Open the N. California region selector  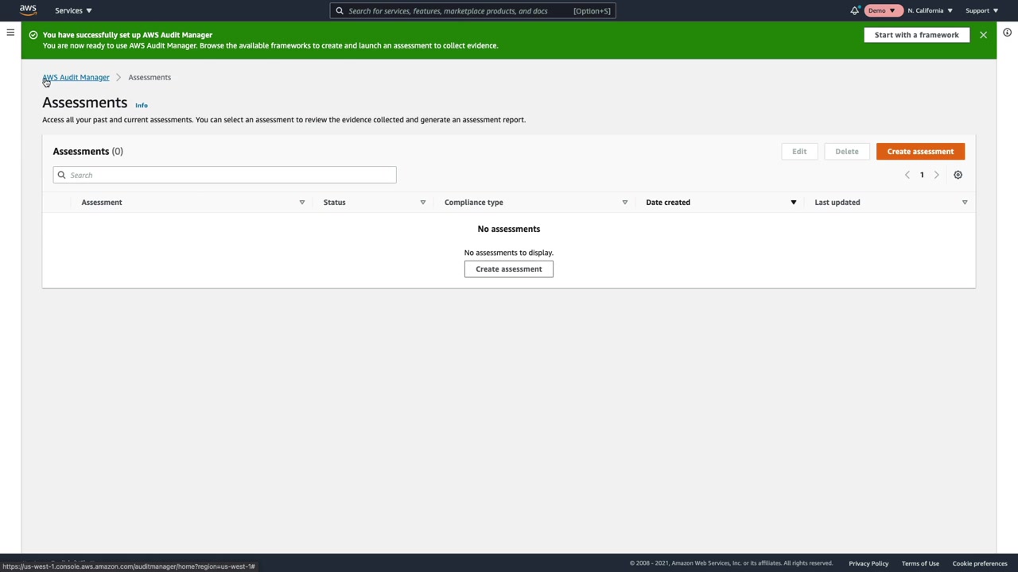pyautogui.click(x=930, y=10)
